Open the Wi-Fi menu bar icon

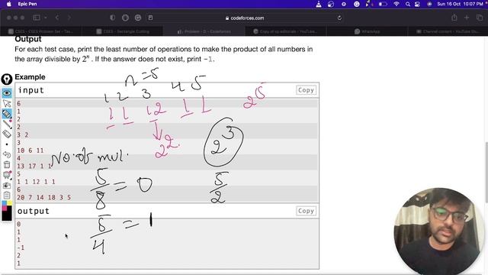click(x=396, y=4)
